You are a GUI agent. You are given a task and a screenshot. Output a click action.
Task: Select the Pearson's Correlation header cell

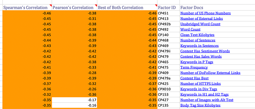tap(75, 8)
